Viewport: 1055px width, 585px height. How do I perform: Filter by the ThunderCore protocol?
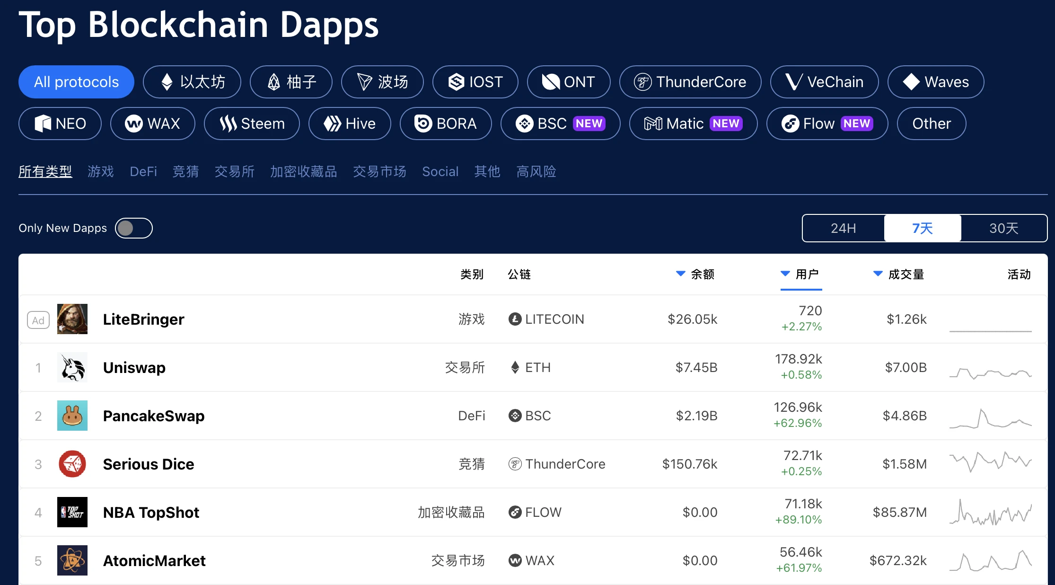pyautogui.click(x=690, y=82)
